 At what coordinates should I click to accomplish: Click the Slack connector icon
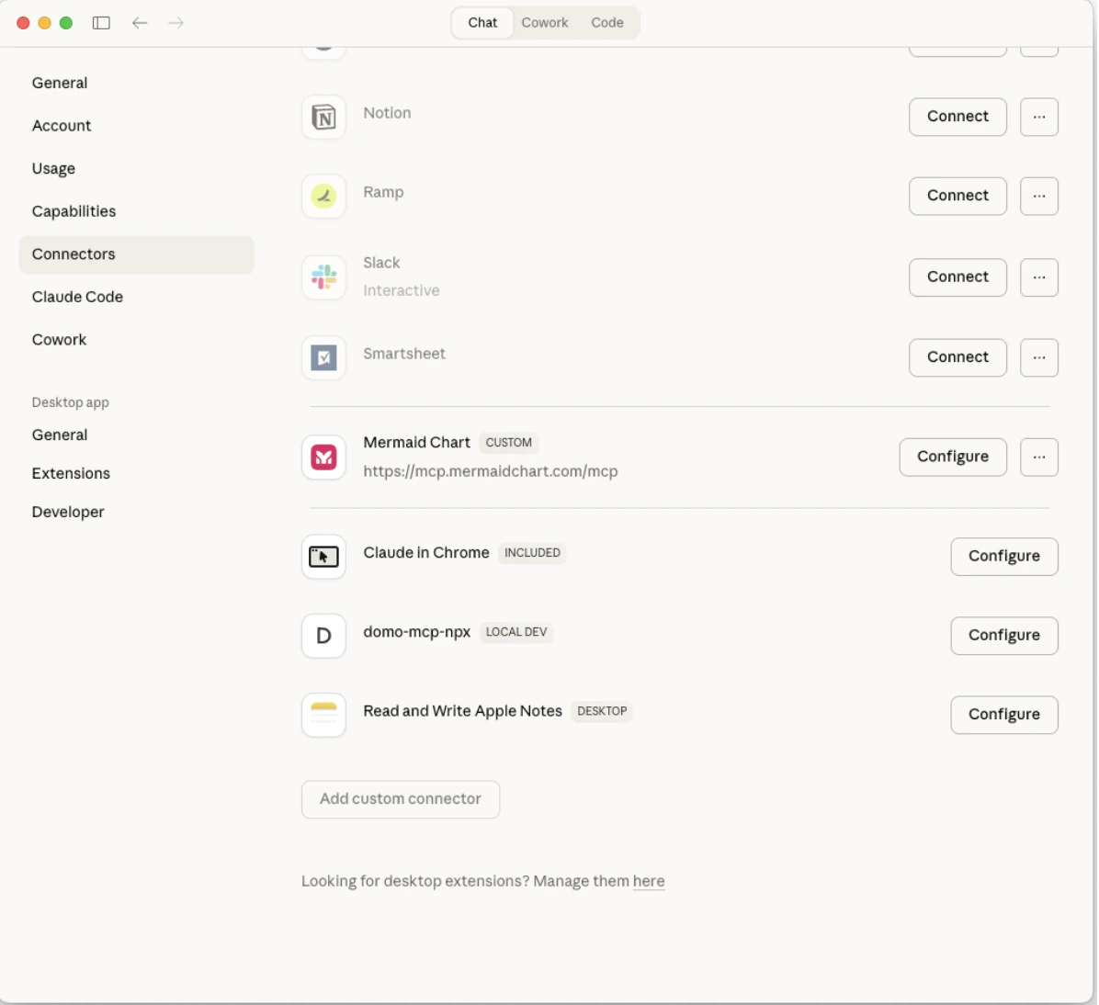pos(323,277)
